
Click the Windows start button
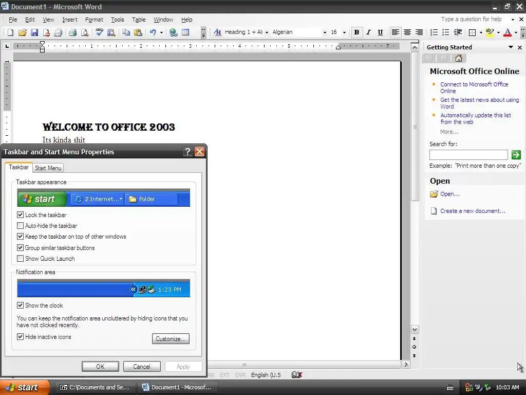(25, 387)
